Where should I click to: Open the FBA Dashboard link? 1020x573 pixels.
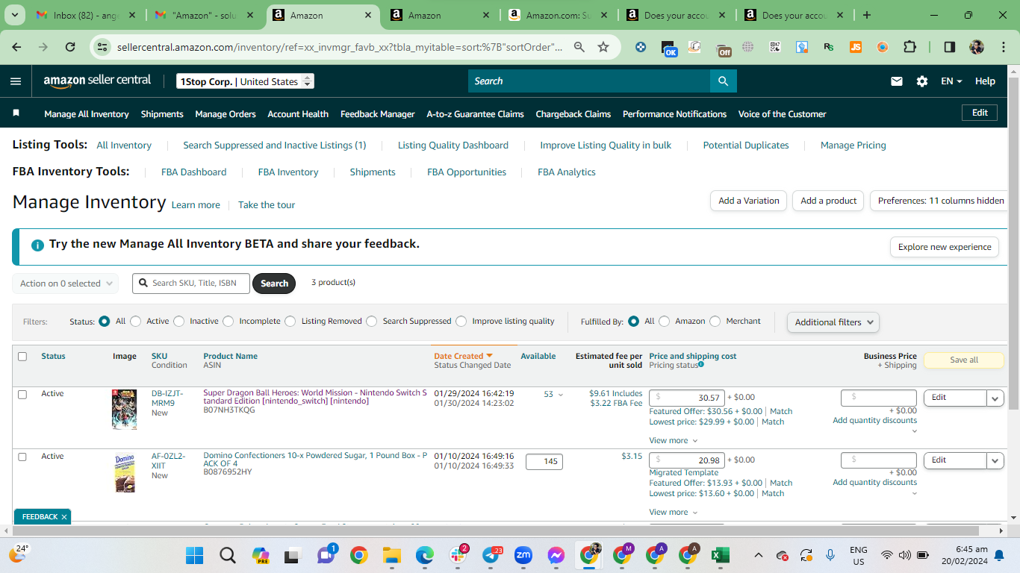[x=193, y=172]
